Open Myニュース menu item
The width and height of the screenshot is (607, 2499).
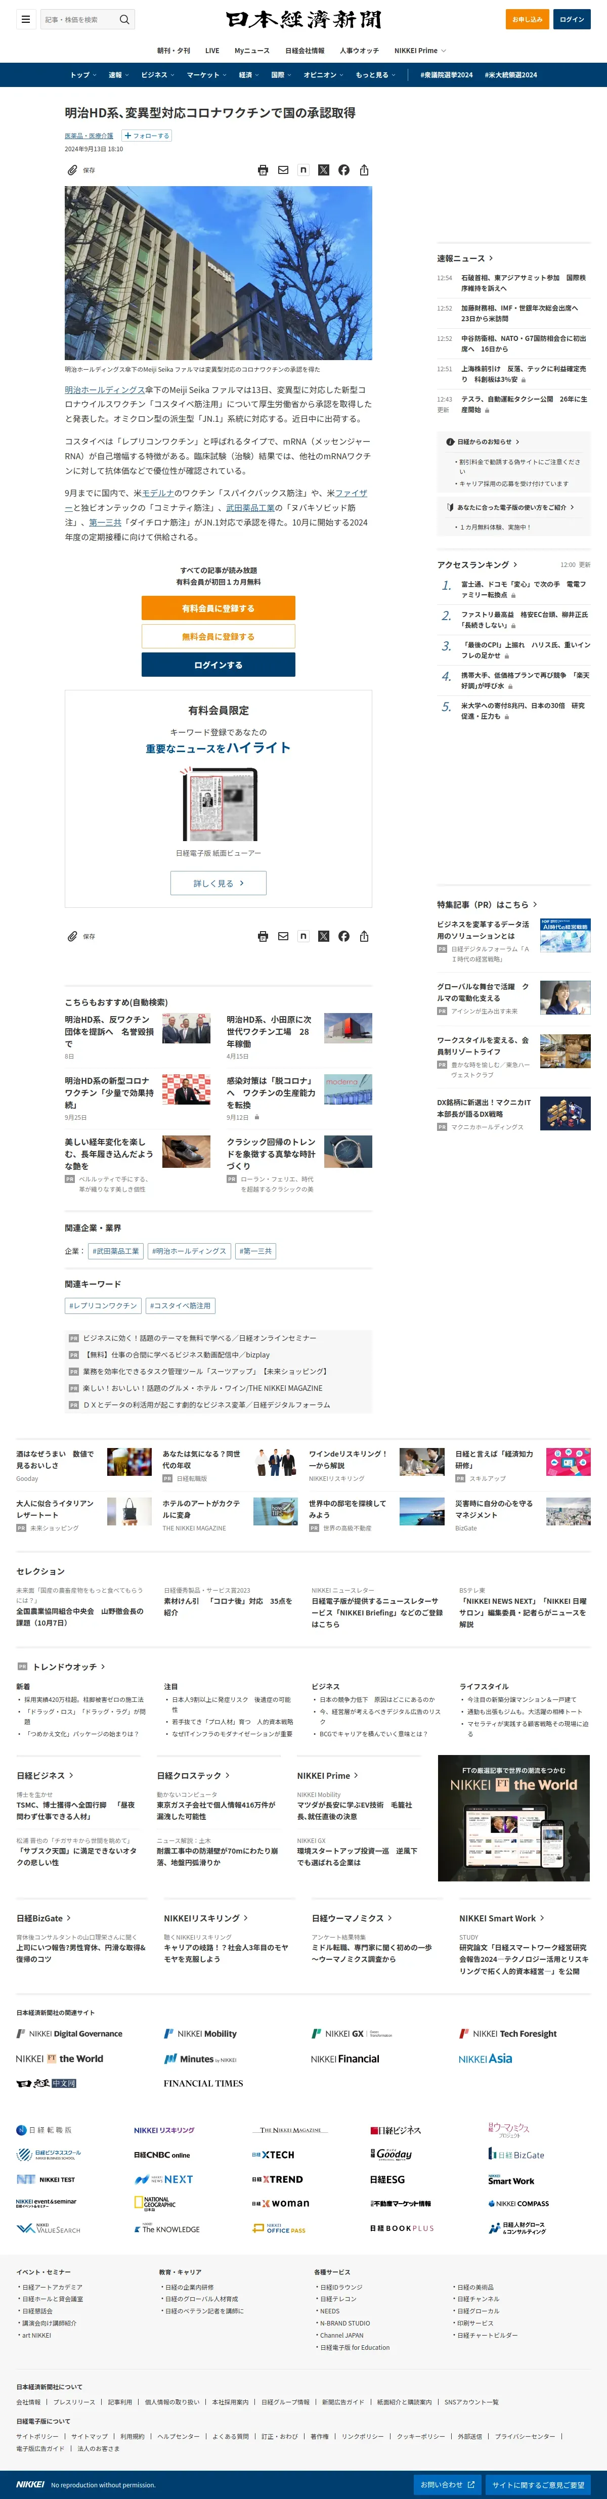[x=252, y=51]
